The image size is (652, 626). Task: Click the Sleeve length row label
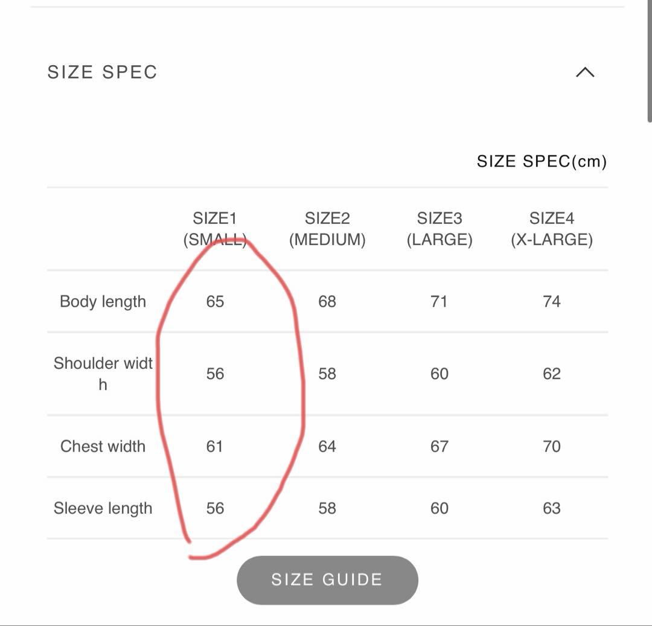(x=103, y=508)
